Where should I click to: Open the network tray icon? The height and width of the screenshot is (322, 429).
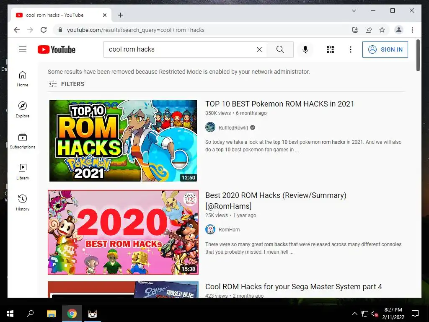pyautogui.click(x=365, y=314)
